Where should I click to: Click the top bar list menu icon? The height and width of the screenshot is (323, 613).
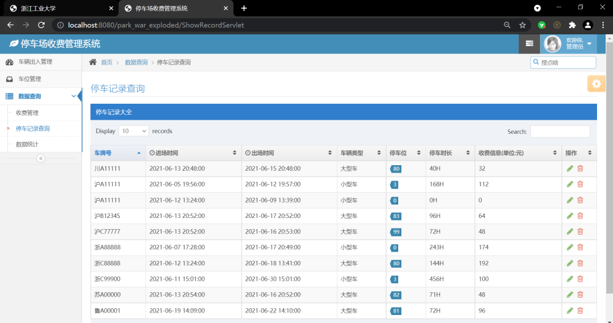tap(530, 44)
